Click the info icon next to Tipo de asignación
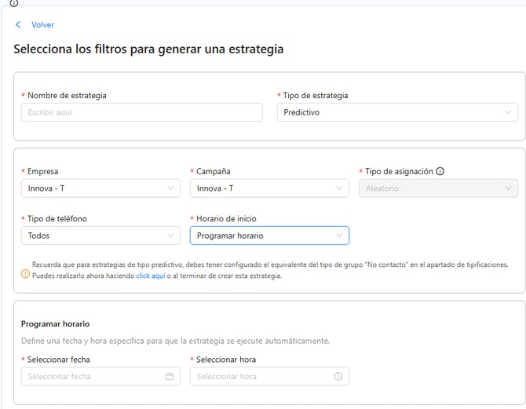 (440, 171)
